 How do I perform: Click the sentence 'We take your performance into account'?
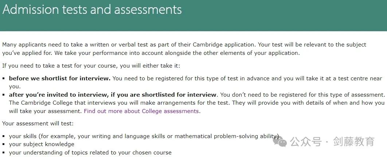point(177,53)
